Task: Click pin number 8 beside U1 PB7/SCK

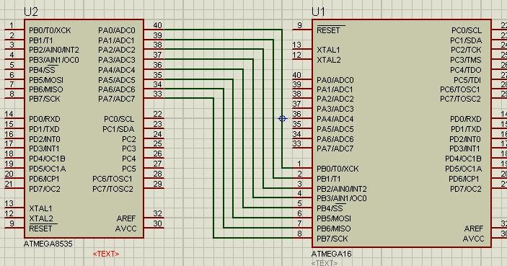Action: [299, 234]
